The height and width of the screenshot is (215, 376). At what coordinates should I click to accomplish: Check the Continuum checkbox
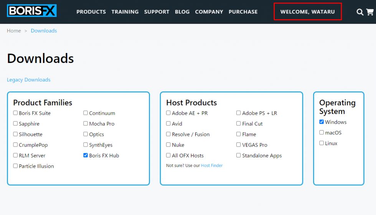coord(86,113)
